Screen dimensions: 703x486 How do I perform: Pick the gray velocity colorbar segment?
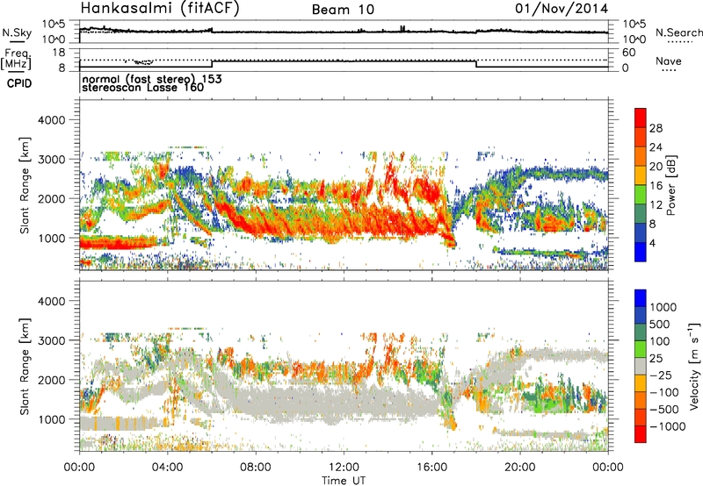point(641,367)
